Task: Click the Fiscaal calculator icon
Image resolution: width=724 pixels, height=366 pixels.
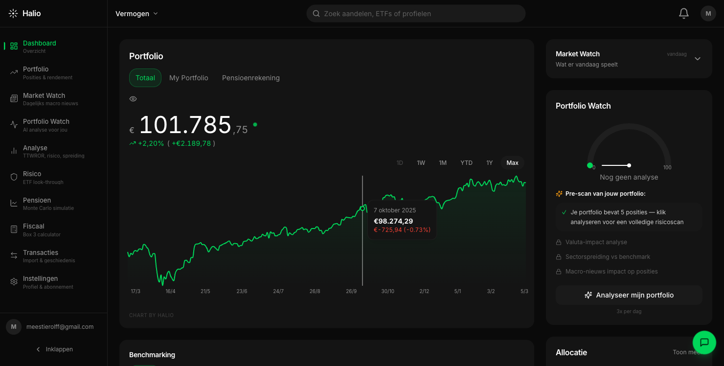Action: click(14, 229)
